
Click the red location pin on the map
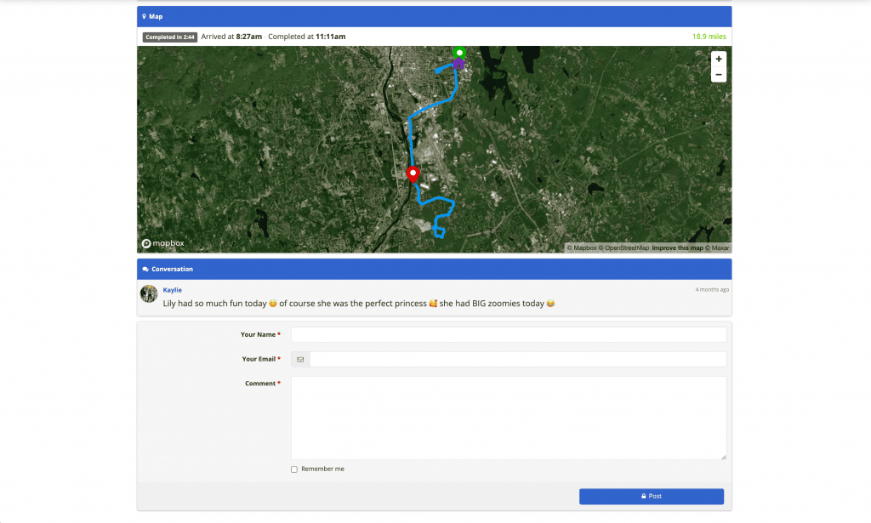click(413, 174)
